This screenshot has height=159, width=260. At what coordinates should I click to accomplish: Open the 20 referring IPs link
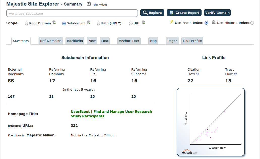coord(92,96)
